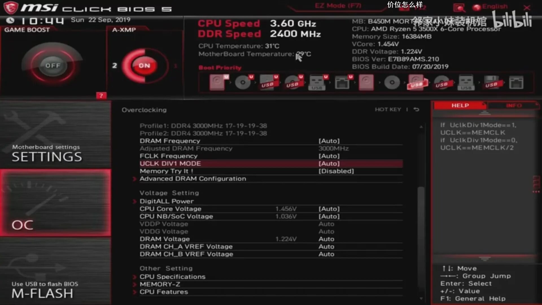Select the UCLK DIV1 MODE row
542x305 pixels.
point(271,164)
